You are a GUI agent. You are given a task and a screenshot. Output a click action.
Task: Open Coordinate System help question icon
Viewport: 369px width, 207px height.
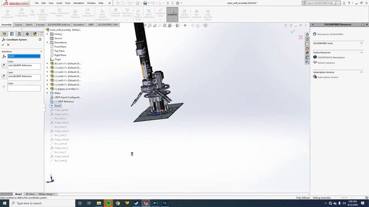tap(40, 40)
